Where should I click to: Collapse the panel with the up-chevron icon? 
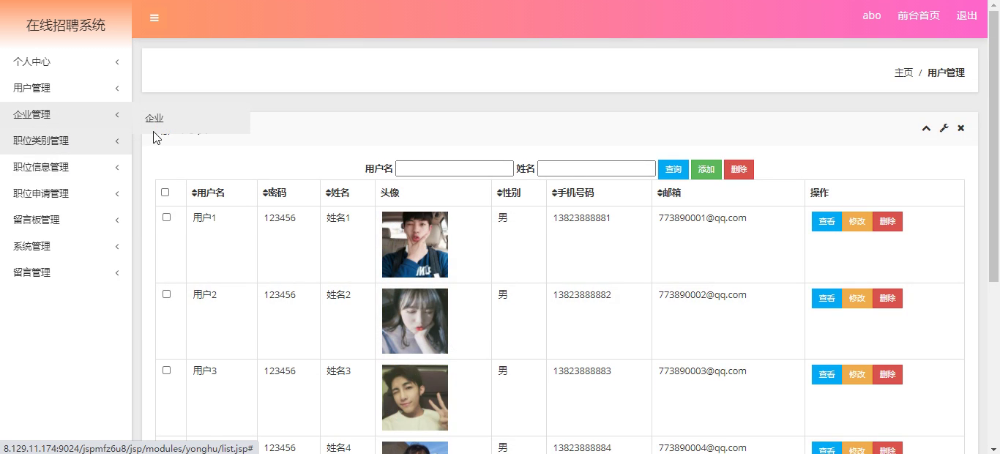click(926, 128)
